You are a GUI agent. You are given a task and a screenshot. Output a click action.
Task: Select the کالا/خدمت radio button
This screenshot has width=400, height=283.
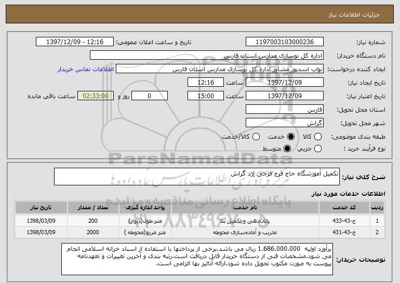coord(256,137)
